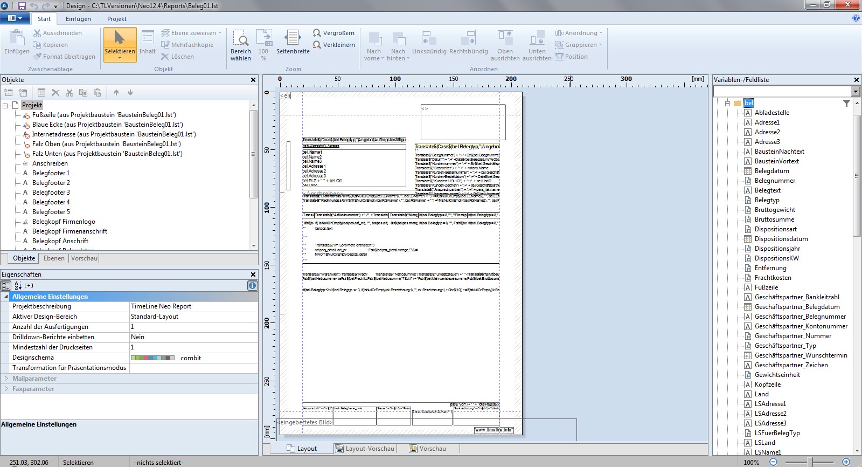Switch to Vorschau tab below the workspace
862x467 pixels.
click(428, 449)
